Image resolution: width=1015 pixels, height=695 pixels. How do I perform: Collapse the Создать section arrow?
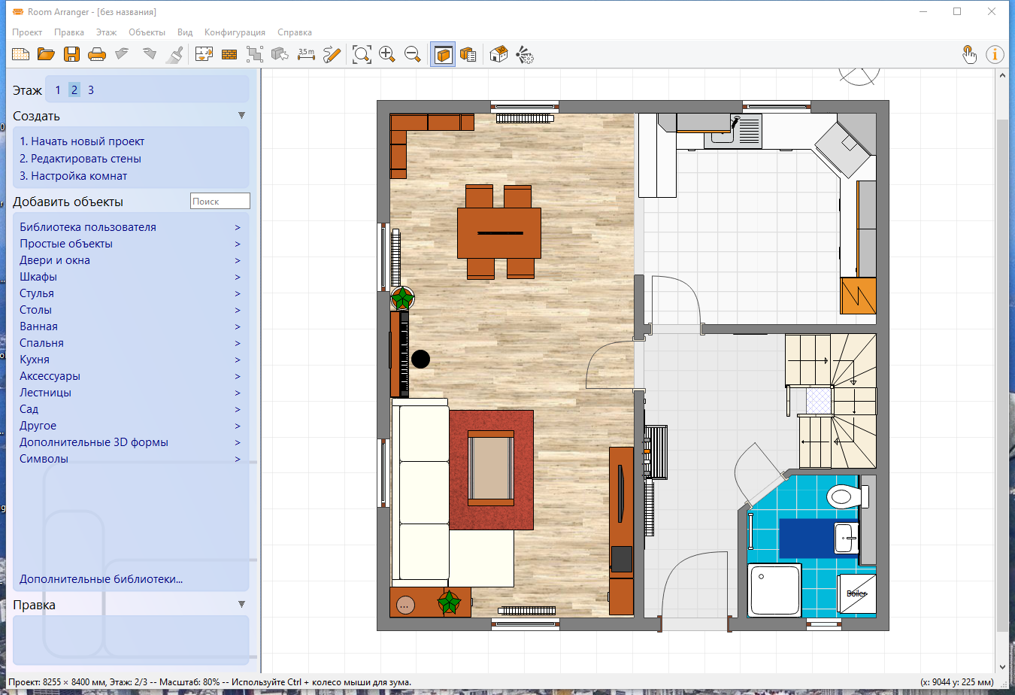click(241, 116)
